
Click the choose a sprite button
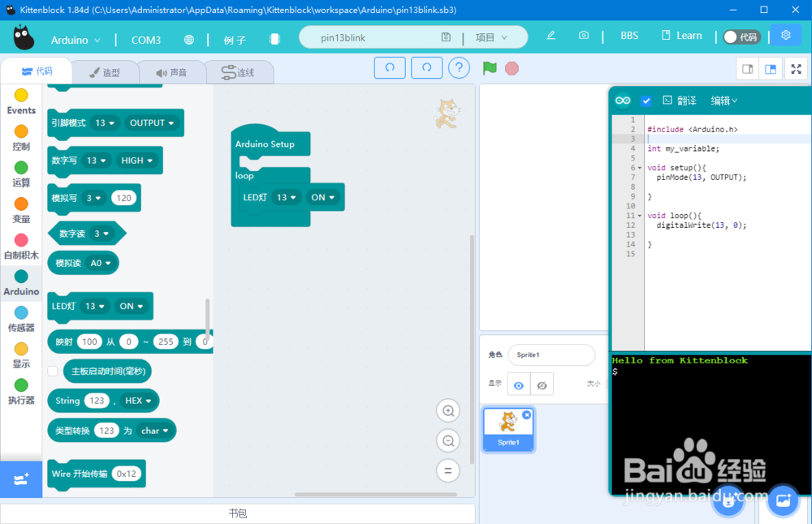pyautogui.click(x=728, y=500)
